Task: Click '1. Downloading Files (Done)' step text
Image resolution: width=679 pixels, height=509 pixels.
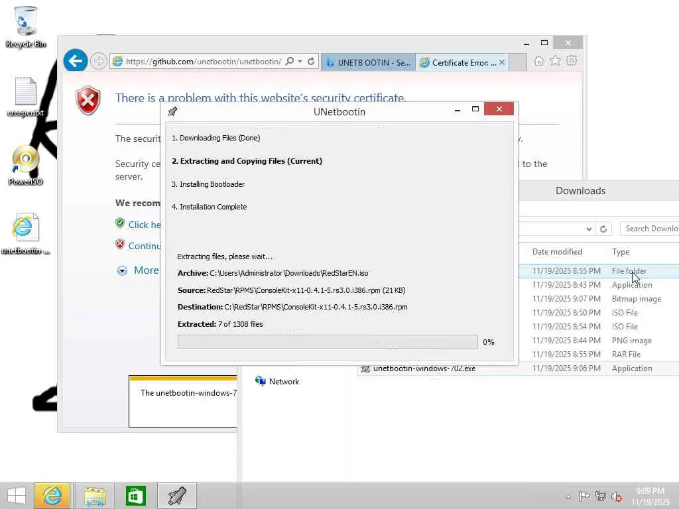Action: (216, 138)
